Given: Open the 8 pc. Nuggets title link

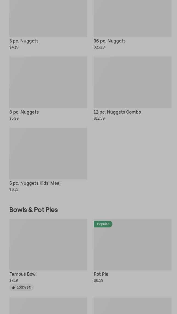Looking at the screenshot, I should coord(24,112).
